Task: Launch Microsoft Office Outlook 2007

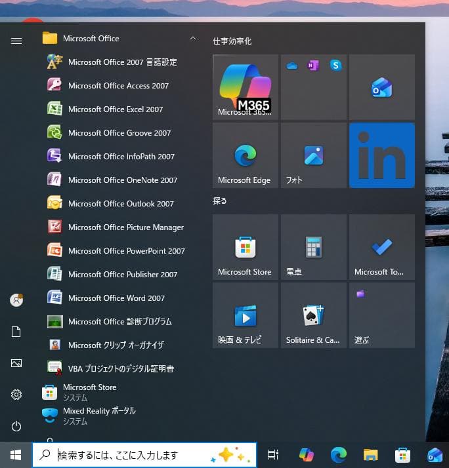Action: (x=119, y=204)
